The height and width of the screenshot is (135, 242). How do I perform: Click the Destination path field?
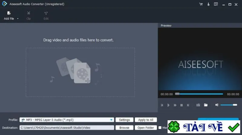[67, 128]
